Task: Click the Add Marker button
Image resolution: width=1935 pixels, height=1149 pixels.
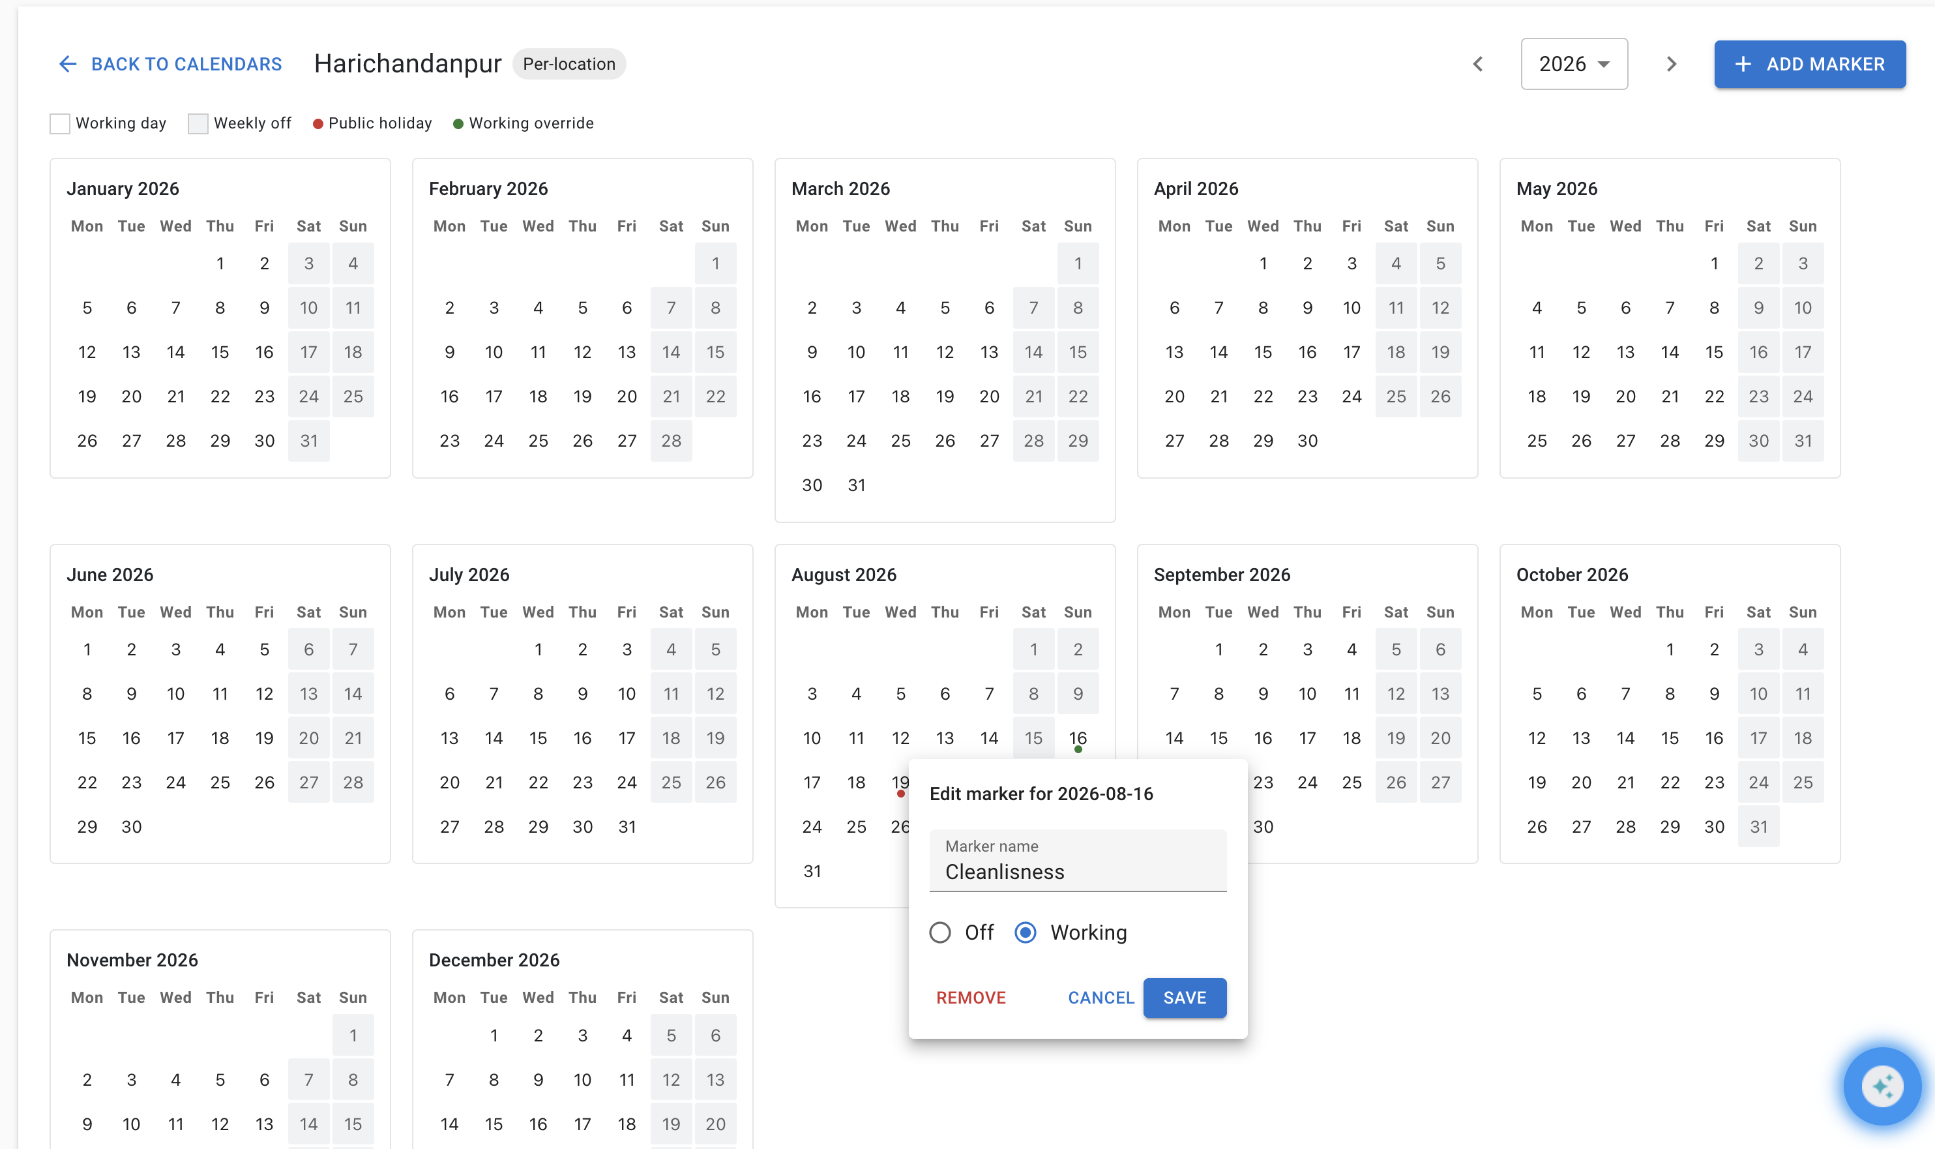Action: [1809, 65]
